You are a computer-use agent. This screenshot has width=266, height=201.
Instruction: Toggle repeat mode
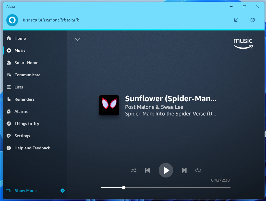tap(198, 170)
